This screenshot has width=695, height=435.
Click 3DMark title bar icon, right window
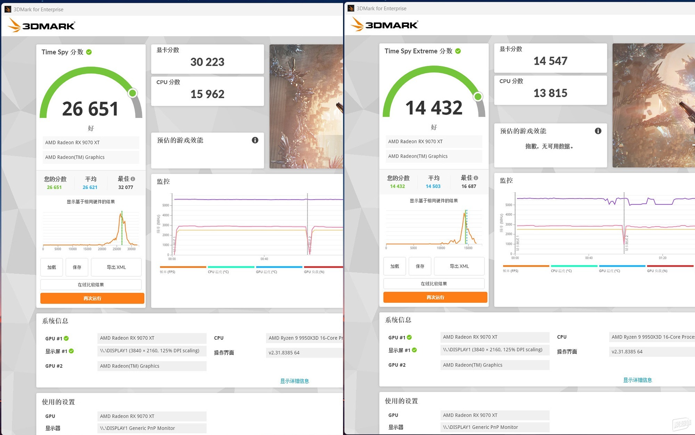(x=351, y=8)
